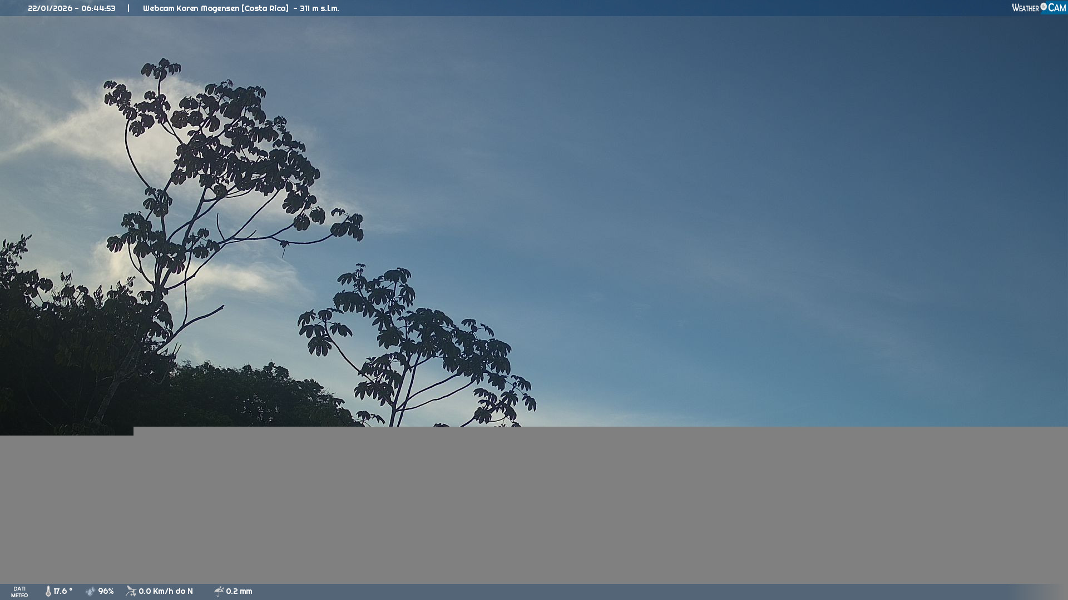This screenshot has width=1068, height=600.
Task: Click the [Costa Rica] location text
Action: (x=265, y=8)
